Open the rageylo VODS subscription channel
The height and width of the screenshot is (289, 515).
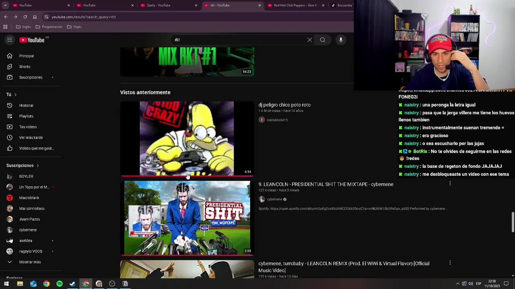point(31,251)
